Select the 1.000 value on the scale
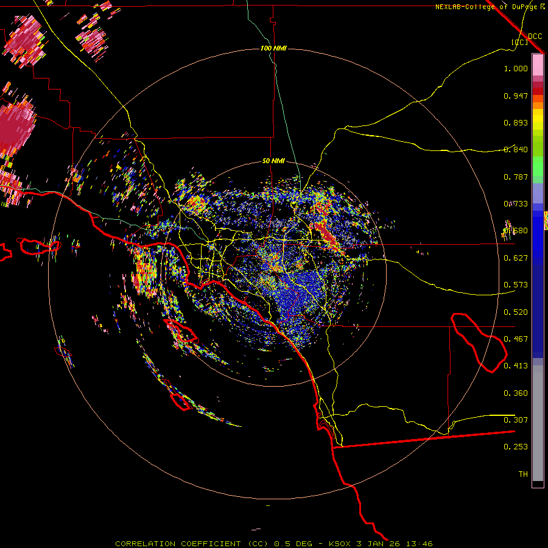The width and height of the screenshot is (548, 548). click(x=516, y=68)
